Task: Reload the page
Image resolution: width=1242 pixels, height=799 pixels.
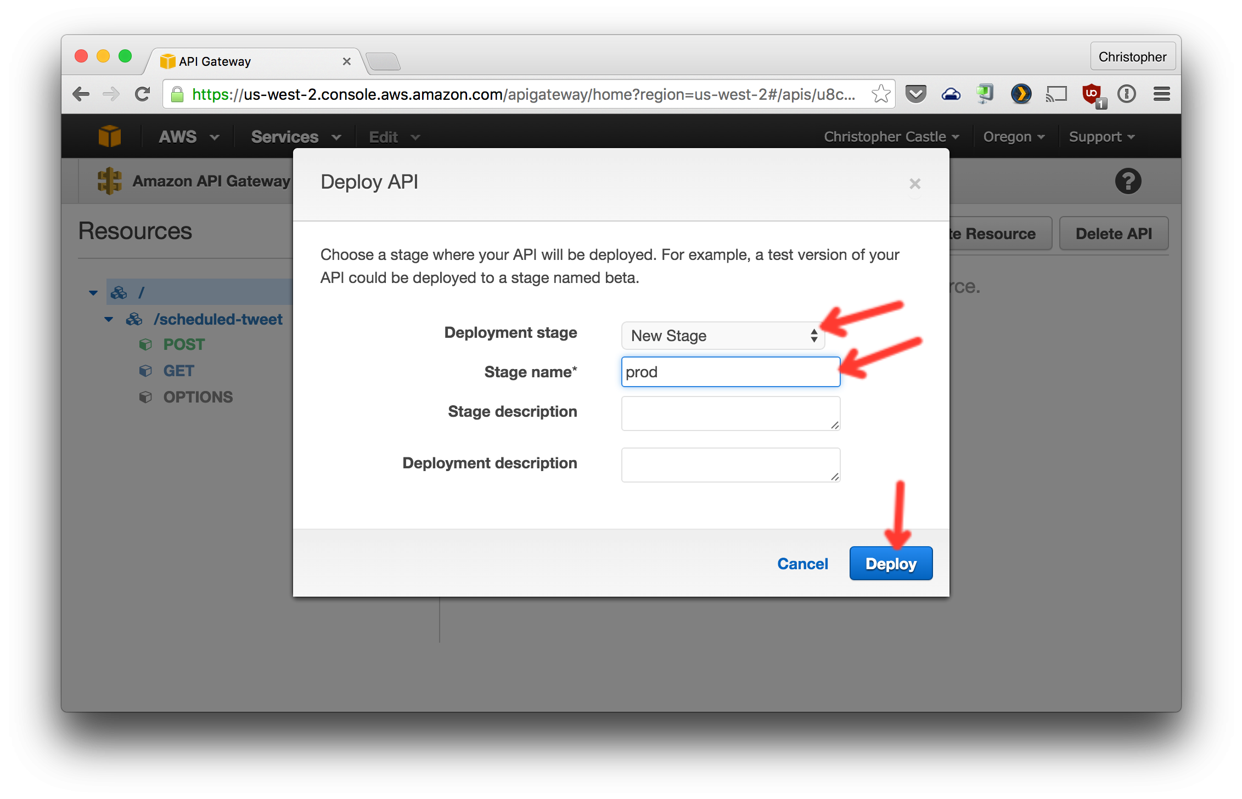Action: click(x=143, y=94)
